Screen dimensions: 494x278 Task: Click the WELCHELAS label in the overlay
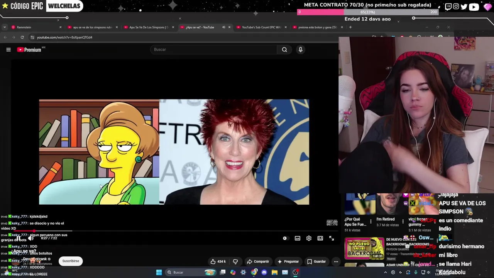[x=64, y=6]
